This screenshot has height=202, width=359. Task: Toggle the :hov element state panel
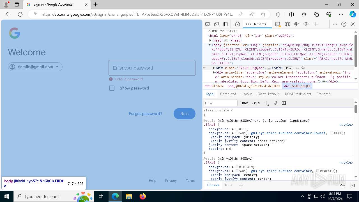(244, 103)
